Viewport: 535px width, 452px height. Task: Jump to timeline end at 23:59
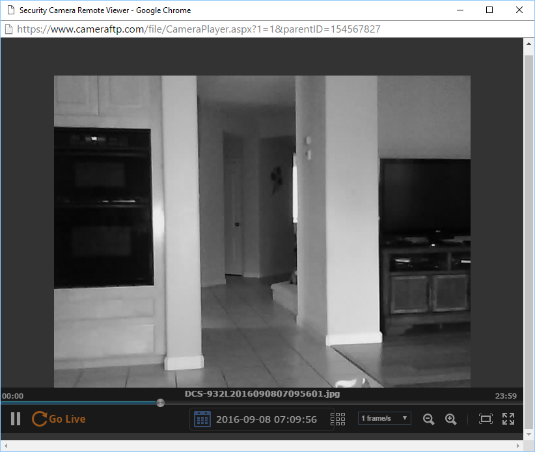pyautogui.click(x=506, y=396)
